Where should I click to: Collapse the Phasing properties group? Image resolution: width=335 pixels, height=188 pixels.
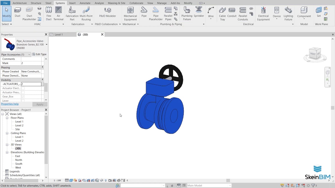pos(42,67)
